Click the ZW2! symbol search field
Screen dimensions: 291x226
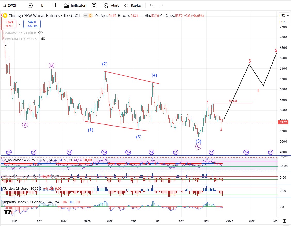(11, 5)
